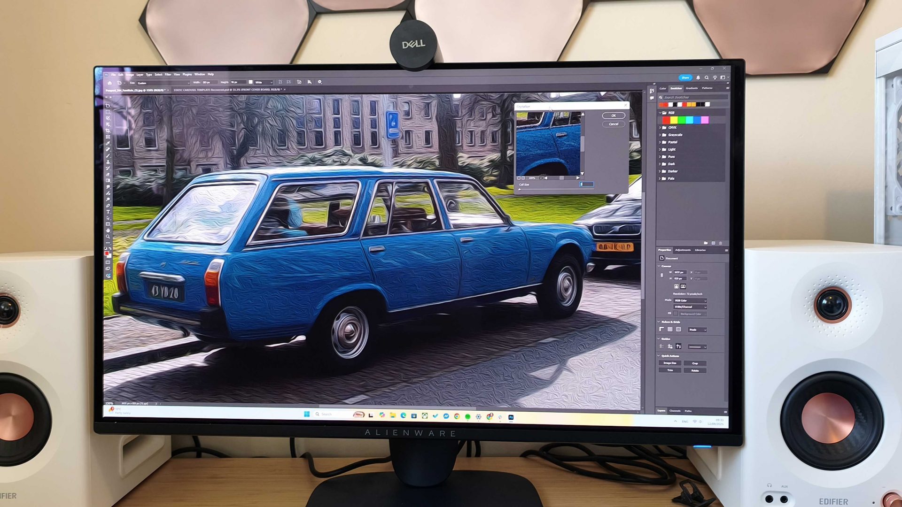Select the Horizontal Type tool
The image size is (902, 507).
(x=108, y=212)
